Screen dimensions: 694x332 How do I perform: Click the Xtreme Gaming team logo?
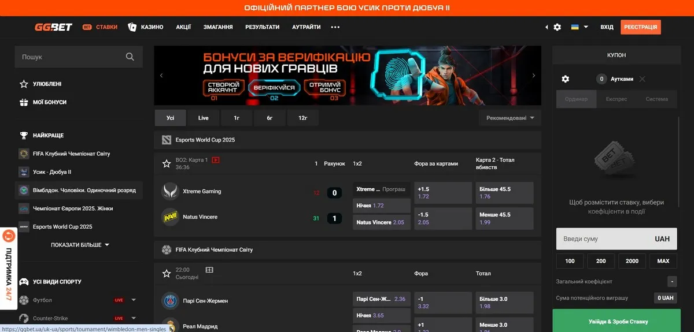coord(170,191)
